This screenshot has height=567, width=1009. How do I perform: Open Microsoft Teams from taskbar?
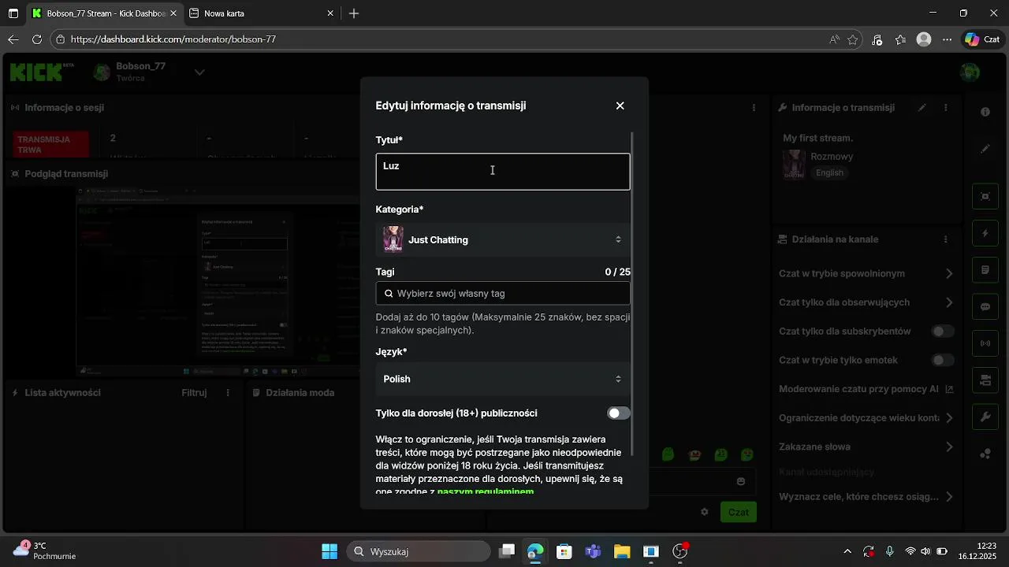coord(593,551)
